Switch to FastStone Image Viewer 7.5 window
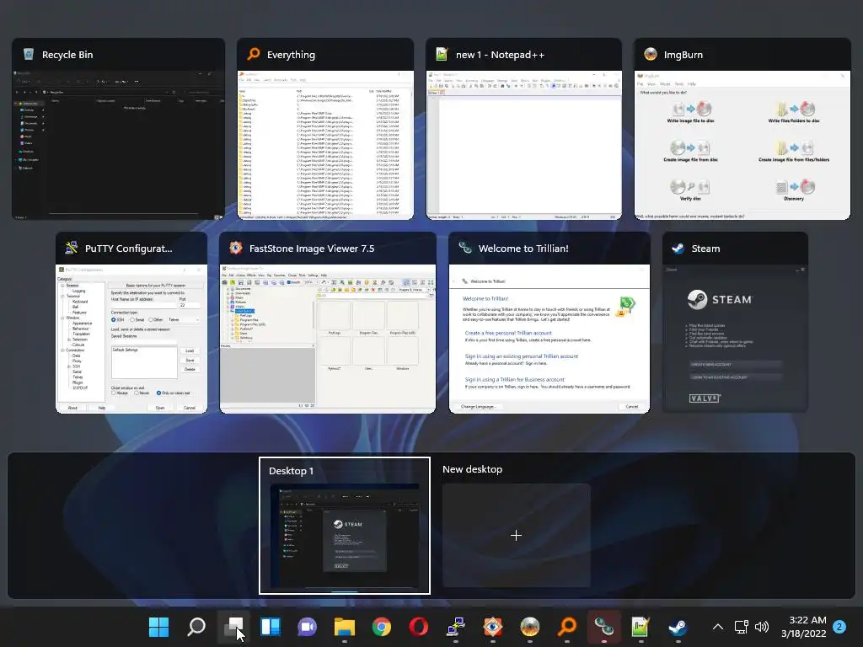Viewport: 863px width, 647px height. coord(328,323)
